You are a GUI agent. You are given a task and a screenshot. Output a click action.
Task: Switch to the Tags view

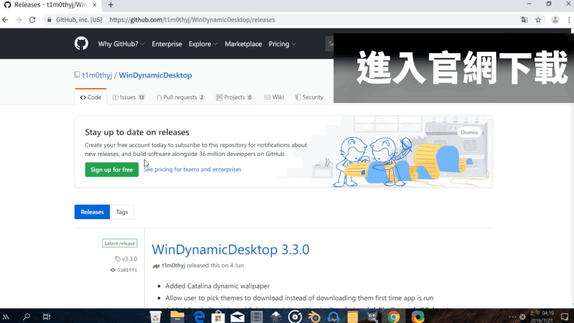click(x=122, y=212)
